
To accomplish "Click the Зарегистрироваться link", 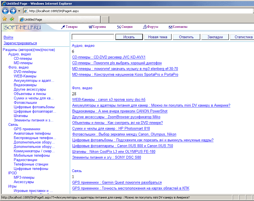I will [x=20, y=43].
